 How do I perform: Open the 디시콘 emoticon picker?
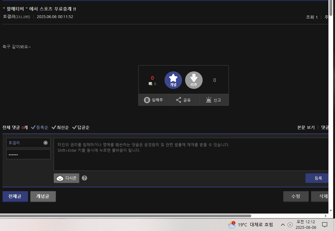point(67,178)
